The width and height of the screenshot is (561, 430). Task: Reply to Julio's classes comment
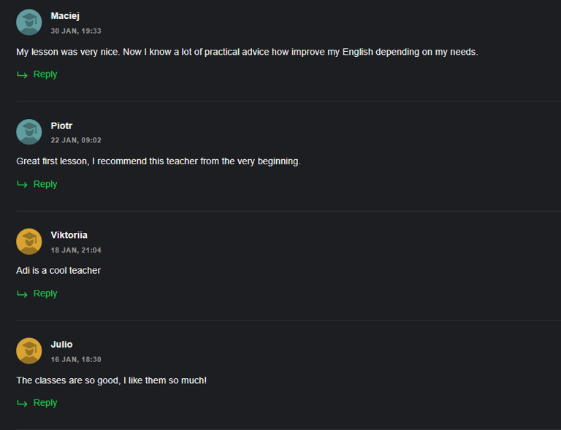tap(45, 403)
